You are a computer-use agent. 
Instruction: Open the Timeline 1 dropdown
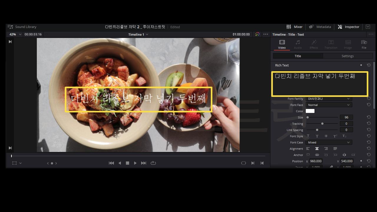click(x=138, y=34)
